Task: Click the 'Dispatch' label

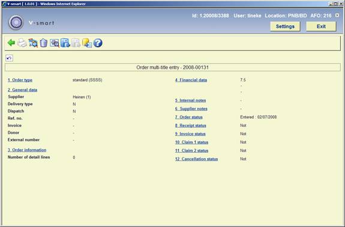Action: click(16, 111)
